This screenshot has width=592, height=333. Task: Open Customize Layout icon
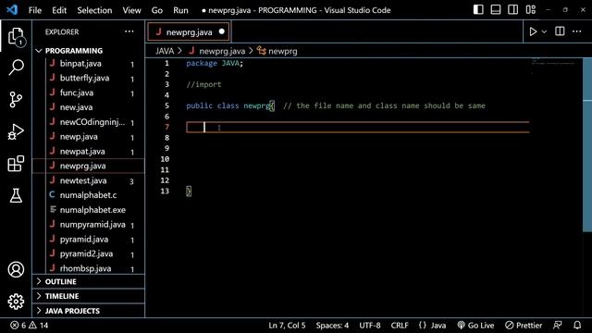[x=530, y=10]
